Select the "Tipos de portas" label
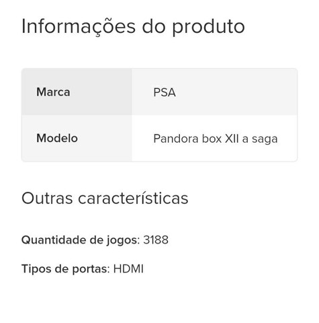The image size is (319, 323). (66, 269)
